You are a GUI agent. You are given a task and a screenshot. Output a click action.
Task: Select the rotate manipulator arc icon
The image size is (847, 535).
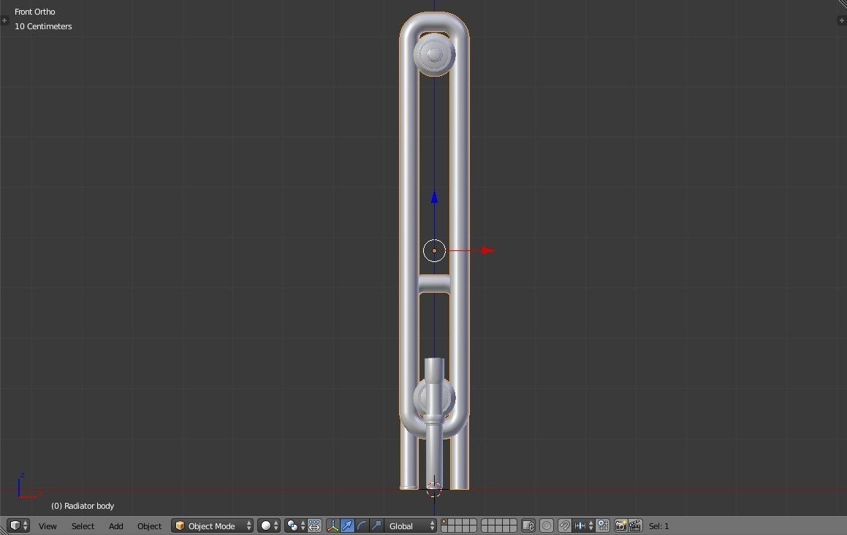[x=362, y=526]
